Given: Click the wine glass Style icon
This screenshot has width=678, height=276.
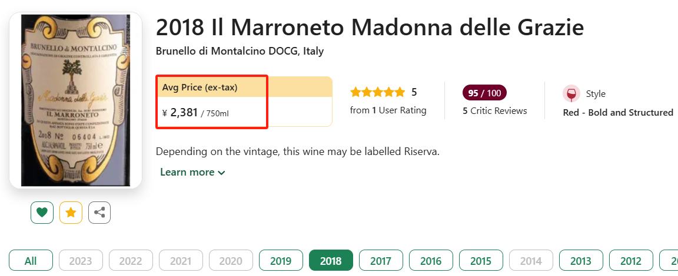Looking at the screenshot, I should pos(571,94).
